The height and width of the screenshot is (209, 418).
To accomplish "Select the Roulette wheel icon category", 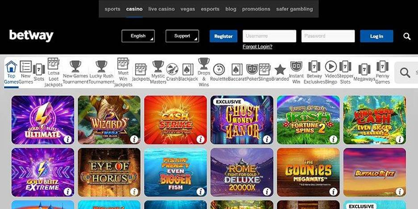I will [x=219, y=69].
